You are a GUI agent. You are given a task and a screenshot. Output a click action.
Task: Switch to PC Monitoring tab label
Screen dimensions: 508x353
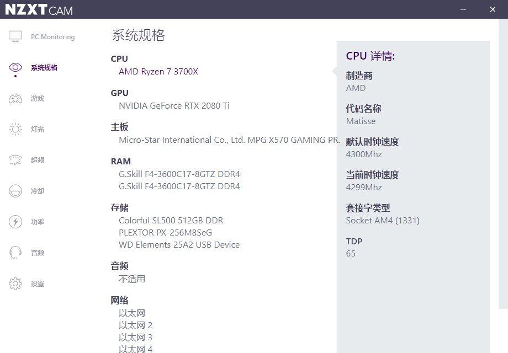pyautogui.click(x=52, y=37)
